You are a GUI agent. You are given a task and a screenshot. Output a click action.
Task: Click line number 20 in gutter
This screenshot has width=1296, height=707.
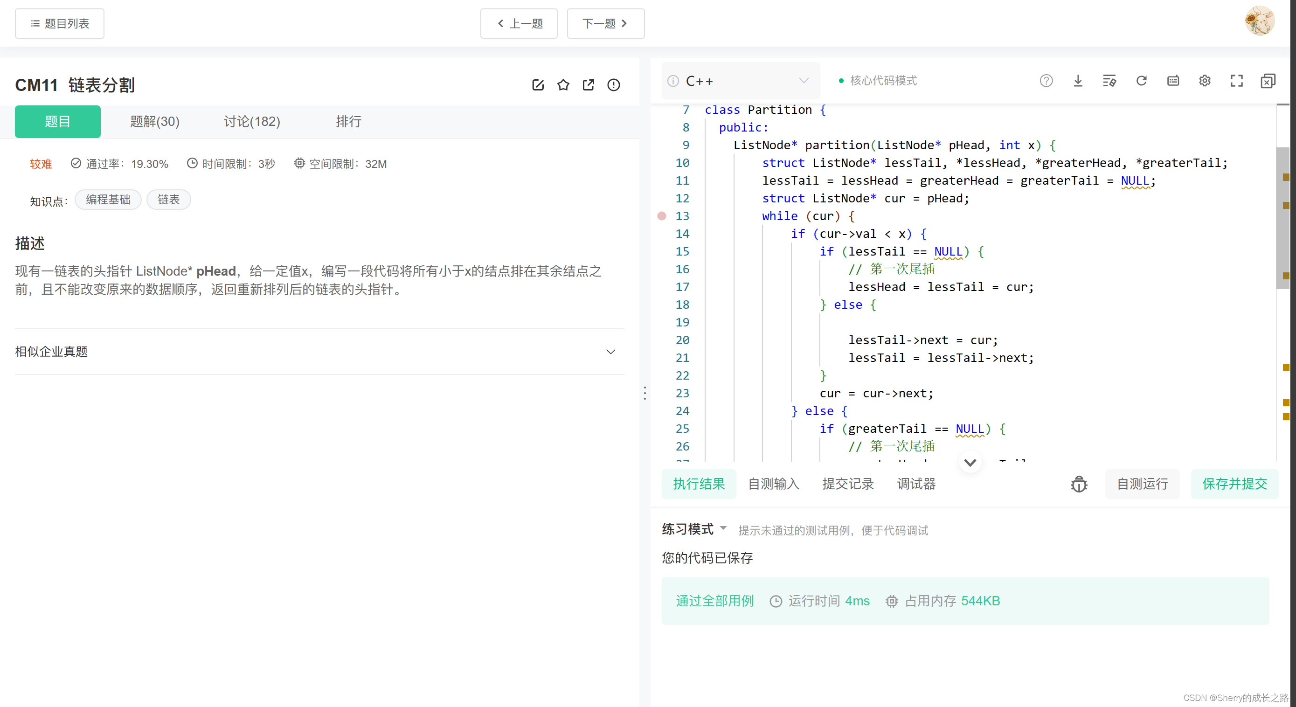coord(682,340)
